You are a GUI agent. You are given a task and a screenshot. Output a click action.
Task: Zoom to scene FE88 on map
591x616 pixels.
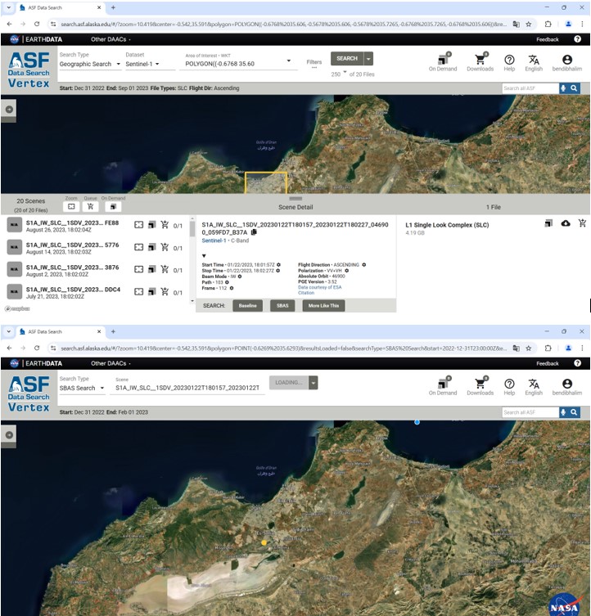(138, 225)
